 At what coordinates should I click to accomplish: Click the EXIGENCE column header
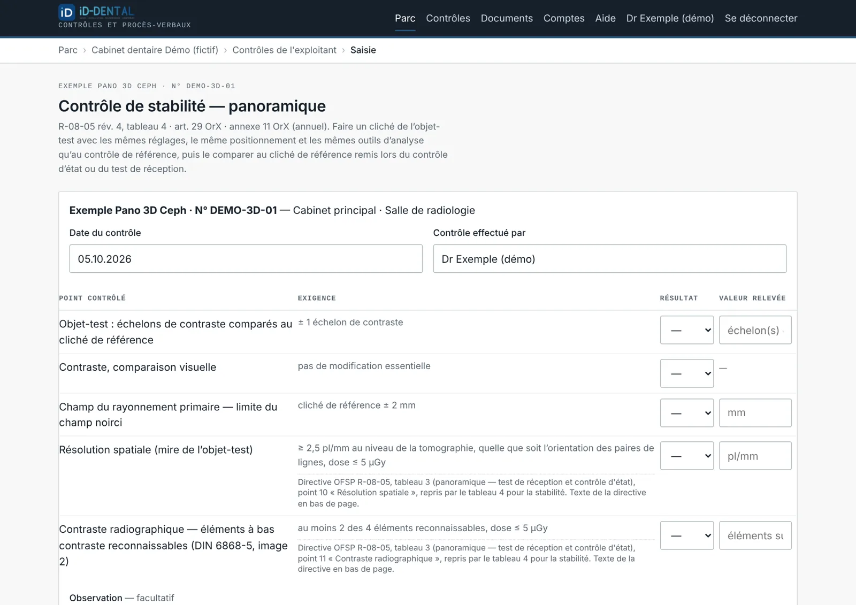click(x=317, y=298)
